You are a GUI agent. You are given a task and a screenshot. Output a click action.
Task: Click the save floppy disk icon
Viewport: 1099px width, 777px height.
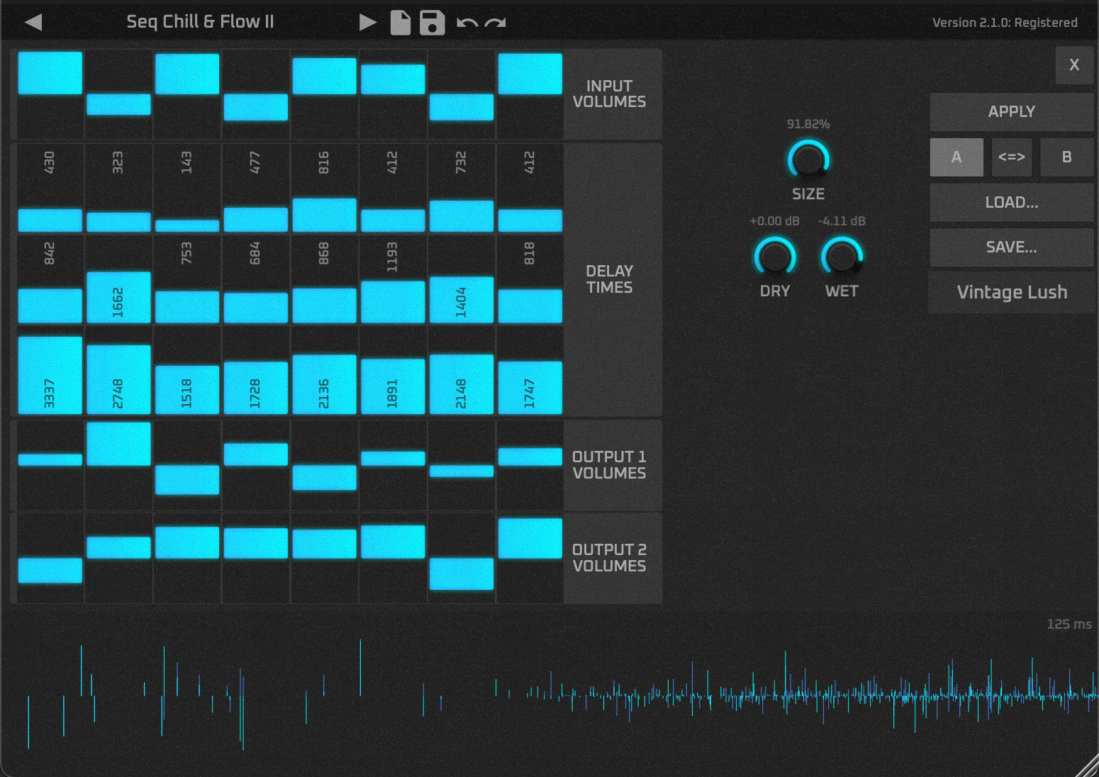[432, 23]
